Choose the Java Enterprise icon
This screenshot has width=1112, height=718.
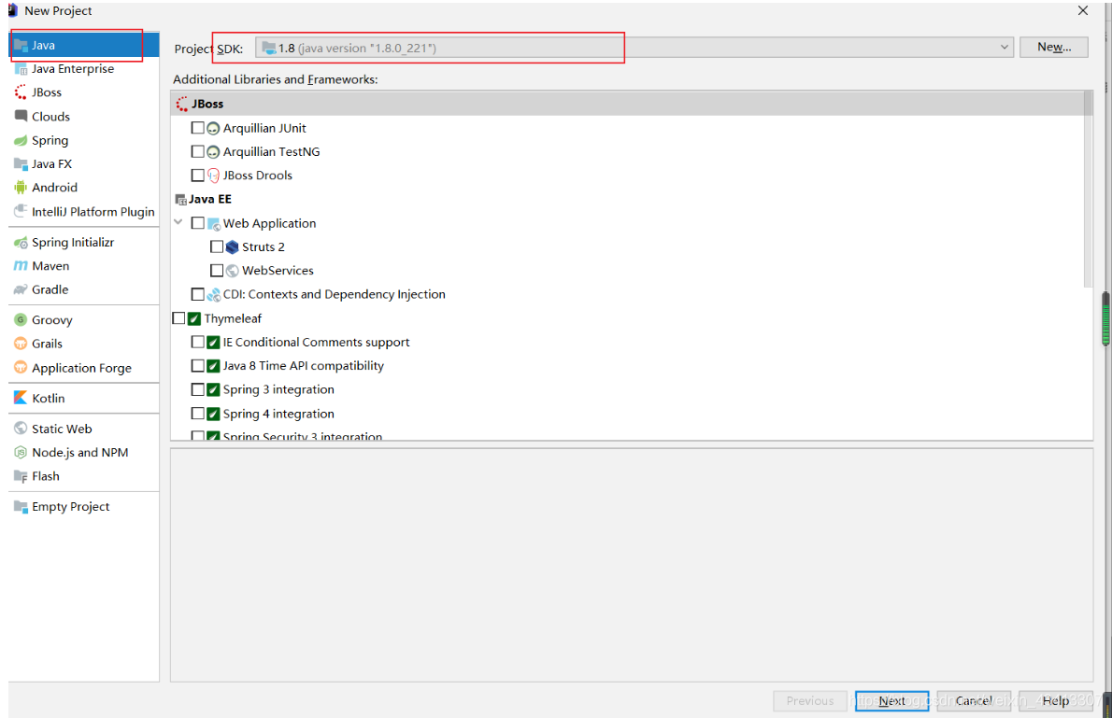(21, 69)
